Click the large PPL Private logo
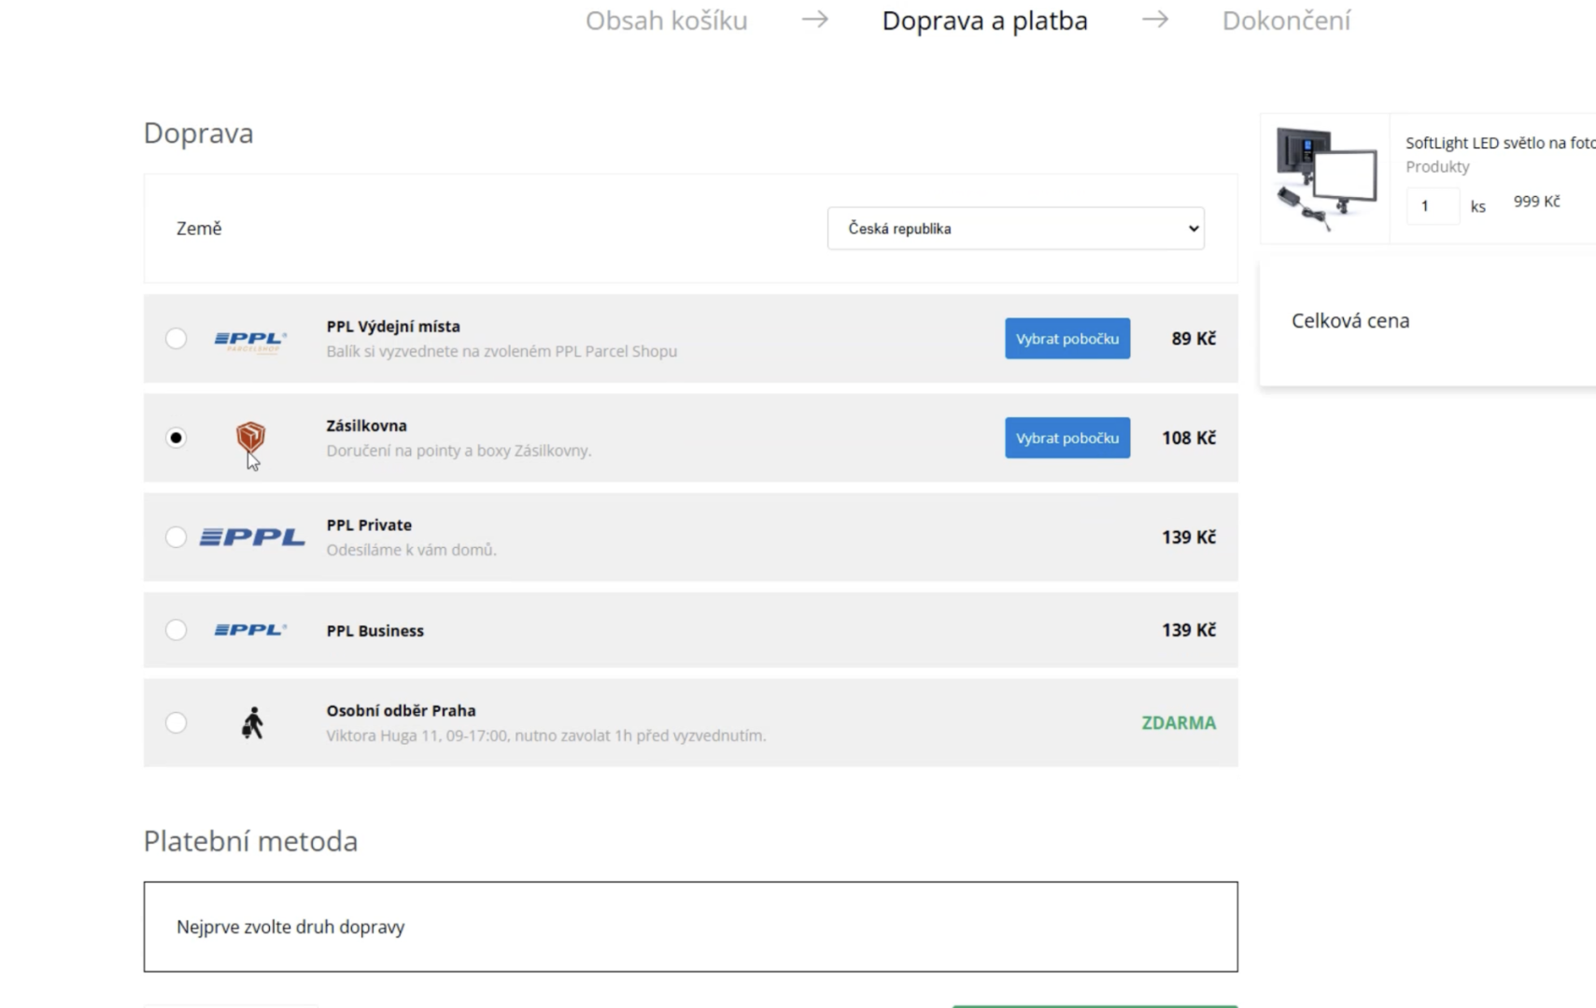This screenshot has width=1596, height=1008. click(x=252, y=538)
